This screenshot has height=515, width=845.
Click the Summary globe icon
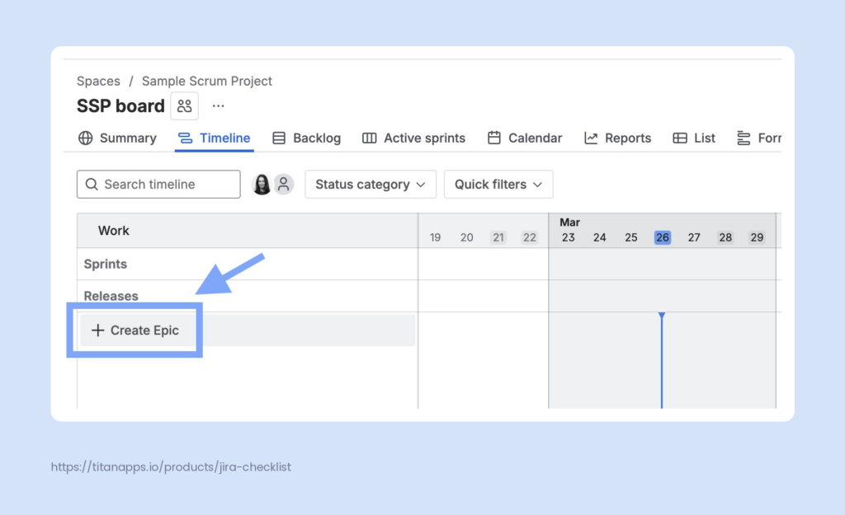click(87, 138)
